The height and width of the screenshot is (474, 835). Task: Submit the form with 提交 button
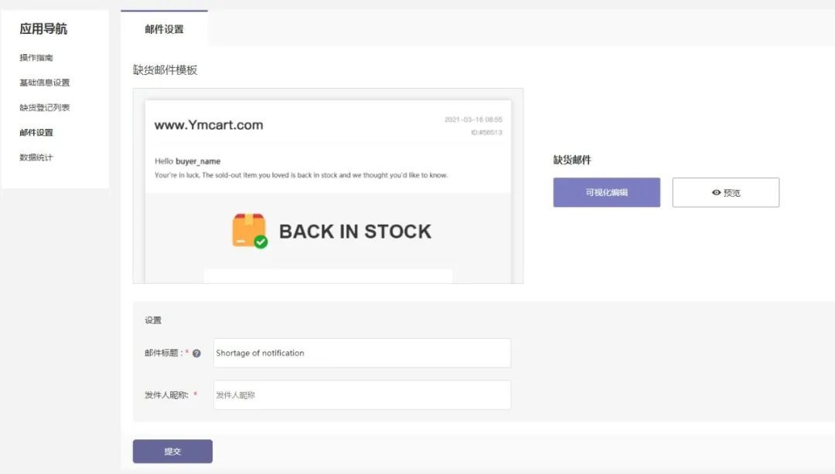pos(172,452)
